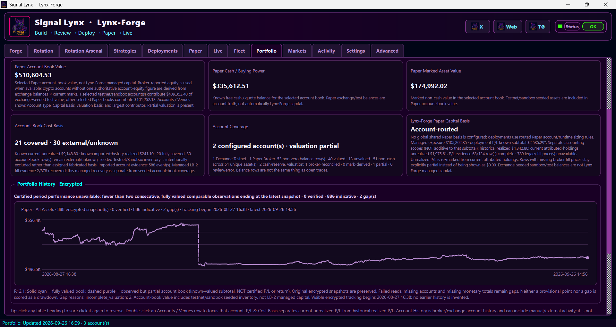Click '21 covered · 30 external/unknown' text
Image resolution: width=616 pixels, height=327 pixels.
coord(66,143)
